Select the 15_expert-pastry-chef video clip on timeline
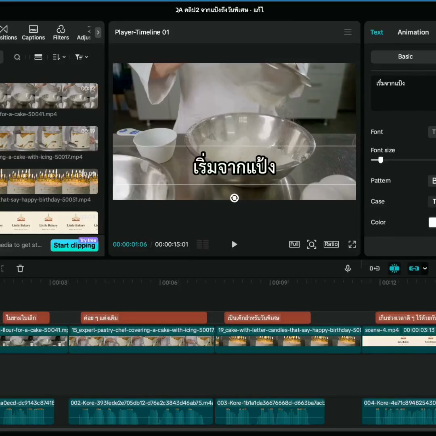436x436 pixels. [x=142, y=340]
